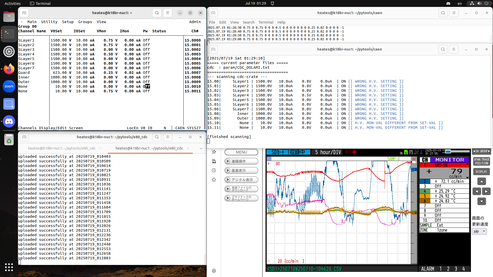Expand tab list chevron in e80_cdc terminal

click(x=201, y=148)
